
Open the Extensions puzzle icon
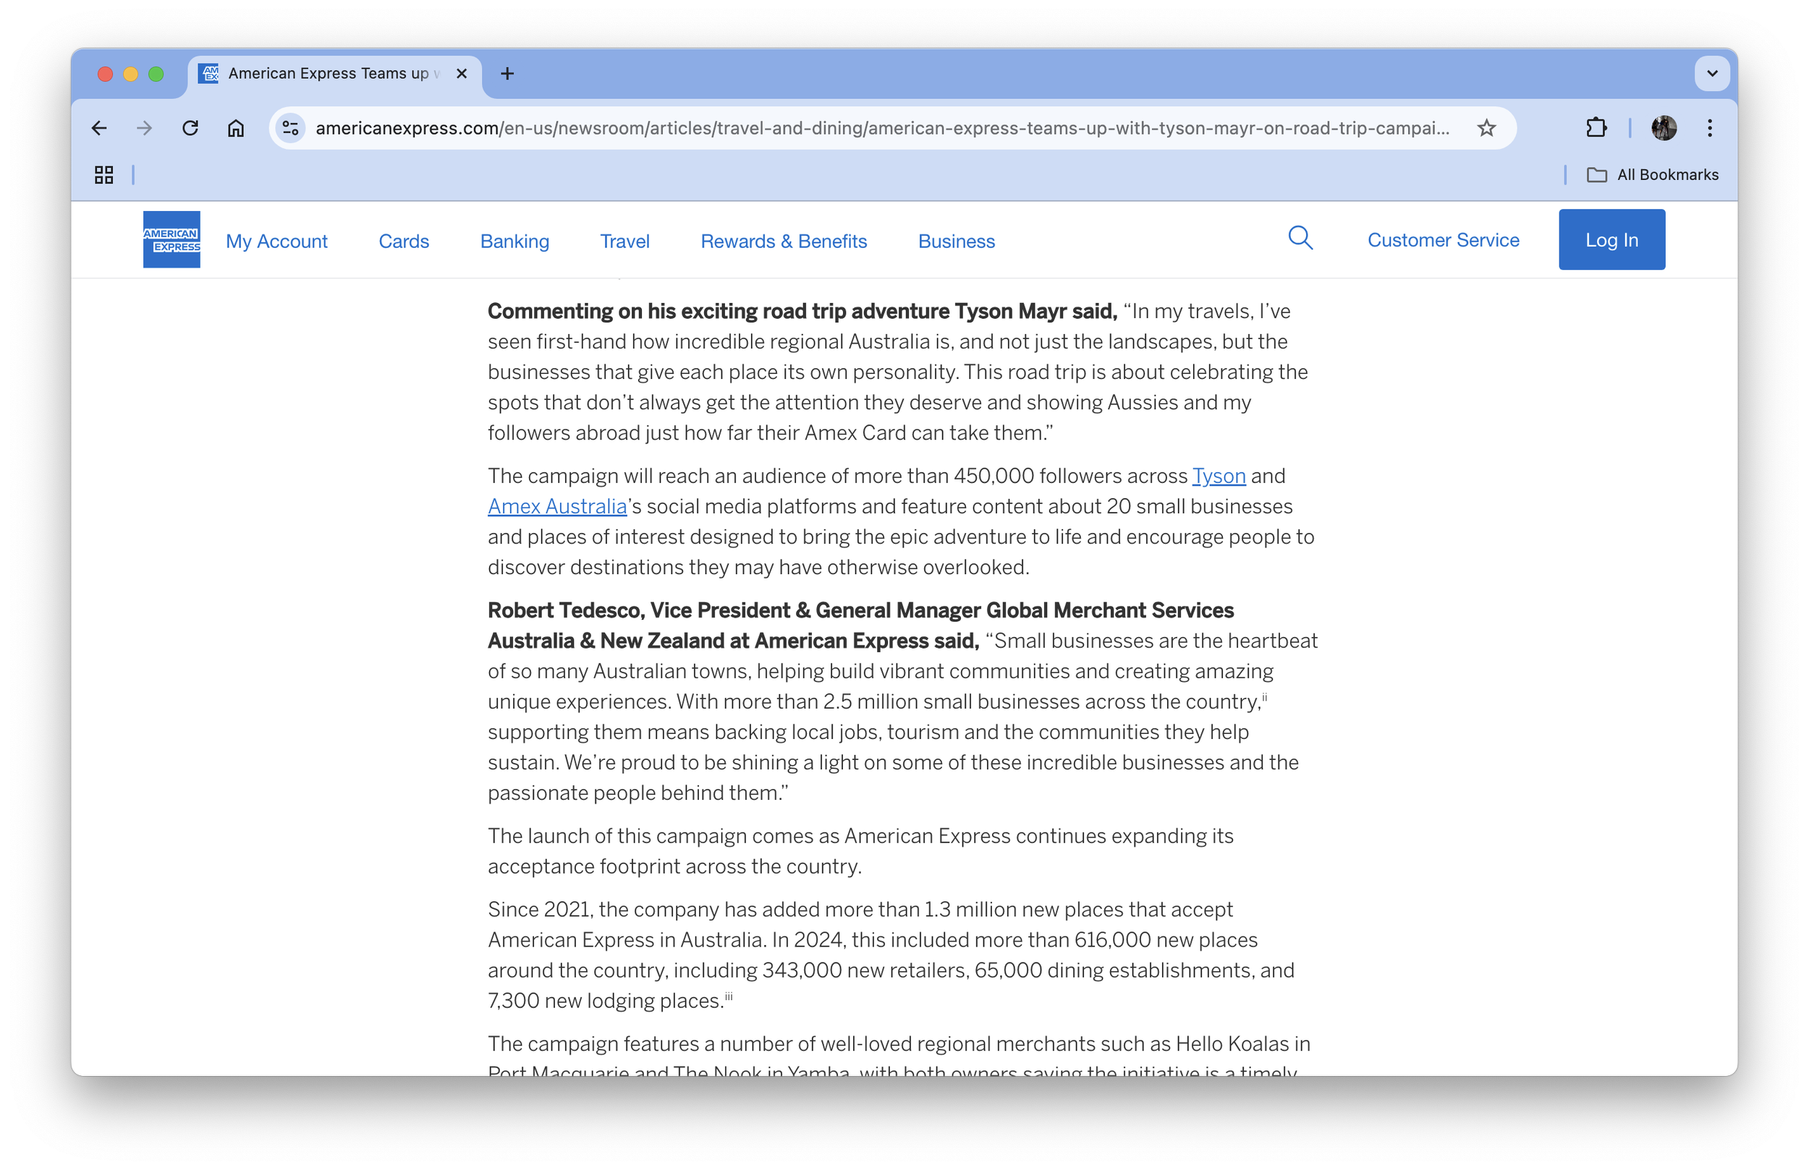(x=1596, y=128)
